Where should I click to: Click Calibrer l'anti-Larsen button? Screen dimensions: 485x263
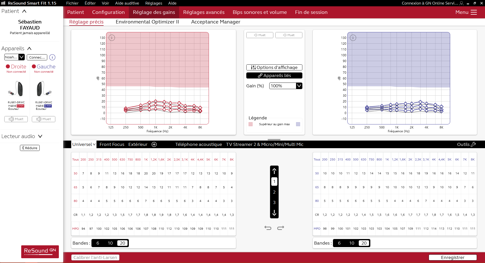click(x=95, y=257)
